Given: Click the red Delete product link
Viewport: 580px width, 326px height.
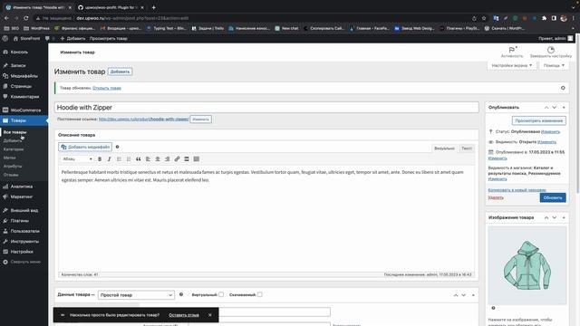Looking at the screenshot, I should click(x=496, y=197).
